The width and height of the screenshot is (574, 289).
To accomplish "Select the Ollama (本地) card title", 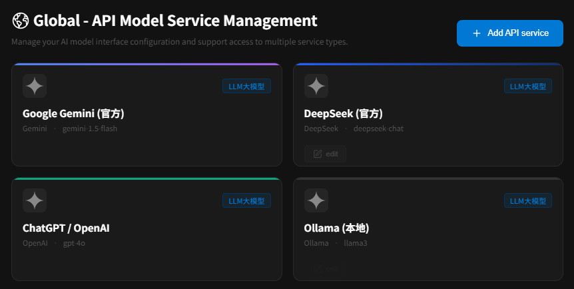I will tap(336, 228).
